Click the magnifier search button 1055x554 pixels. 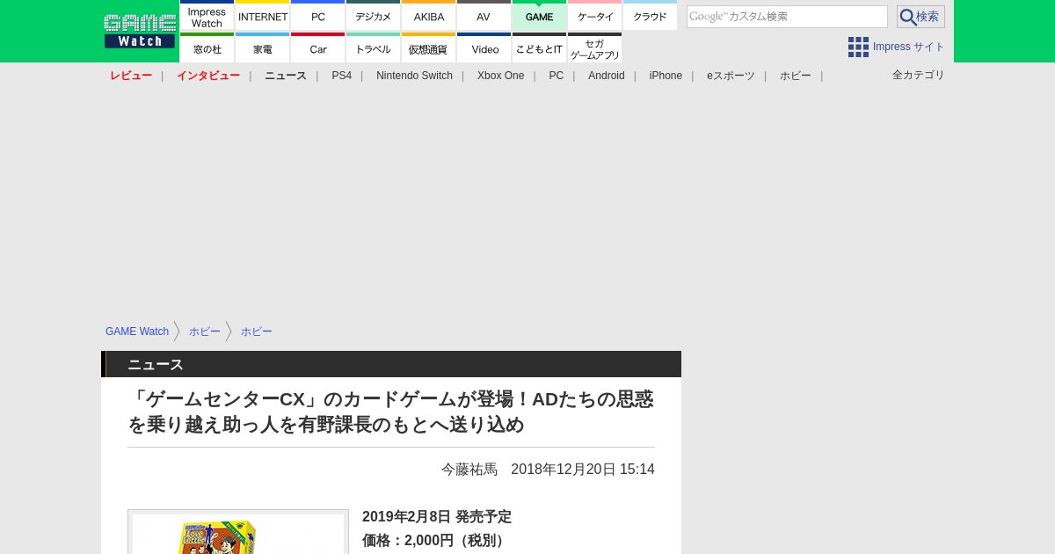pyautogui.click(x=920, y=17)
